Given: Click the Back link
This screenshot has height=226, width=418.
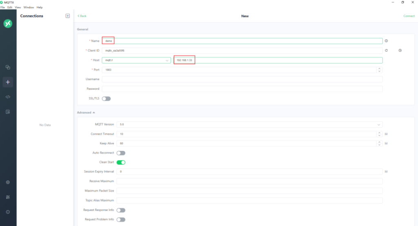Looking at the screenshot, I should point(82,16).
